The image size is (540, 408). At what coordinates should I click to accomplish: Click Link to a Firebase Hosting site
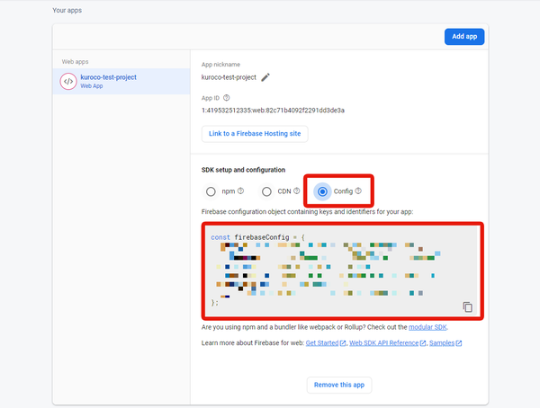point(255,134)
